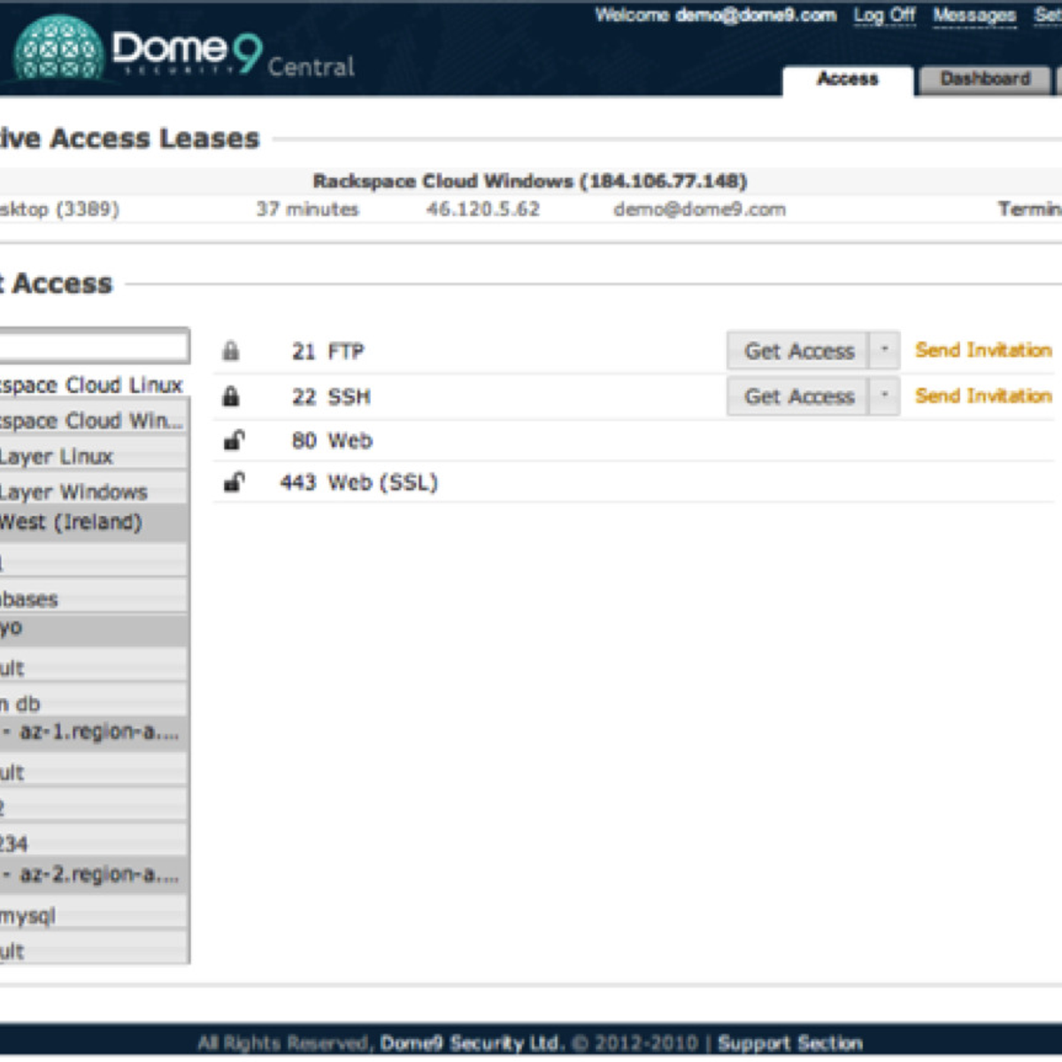Focus the server search field in the sidebar
The image size is (1062, 1062).
pyautogui.click(x=94, y=346)
